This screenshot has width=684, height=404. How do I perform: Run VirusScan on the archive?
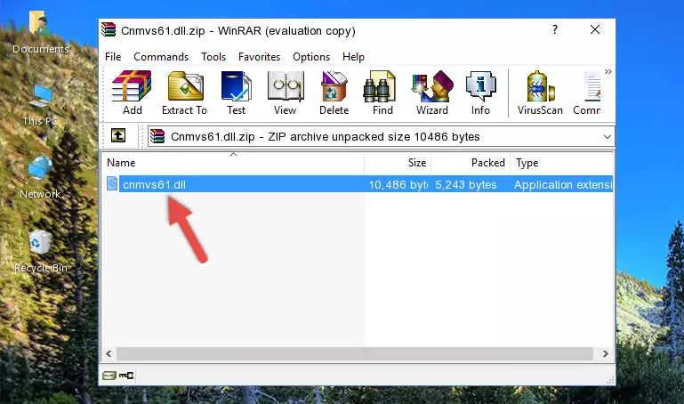pos(540,93)
